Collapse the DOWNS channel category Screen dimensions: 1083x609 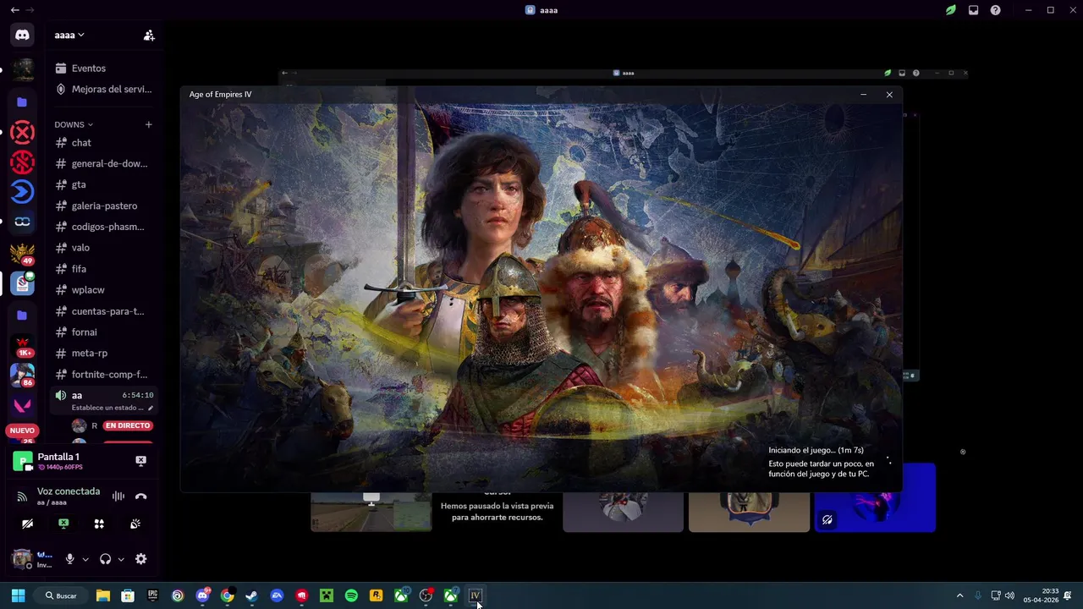[74, 124]
